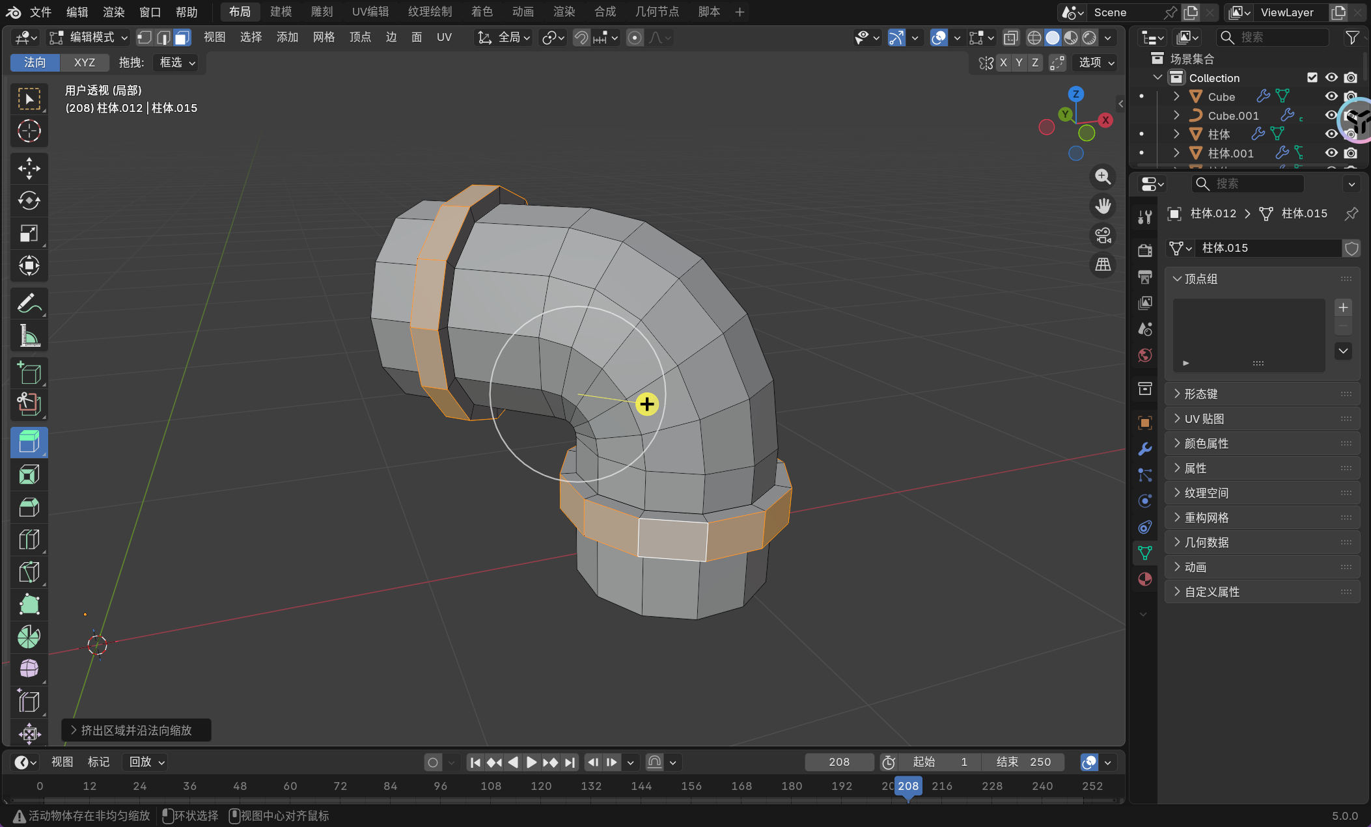The width and height of the screenshot is (1371, 827).
Task: Uncheck Collection exclude checkbox
Action: pyautogui.click(x=1312, y=77)
